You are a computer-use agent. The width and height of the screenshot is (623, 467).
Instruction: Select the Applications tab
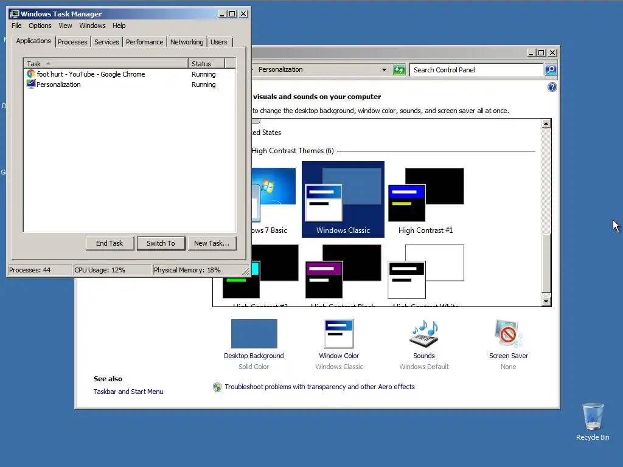coord(33,41)
